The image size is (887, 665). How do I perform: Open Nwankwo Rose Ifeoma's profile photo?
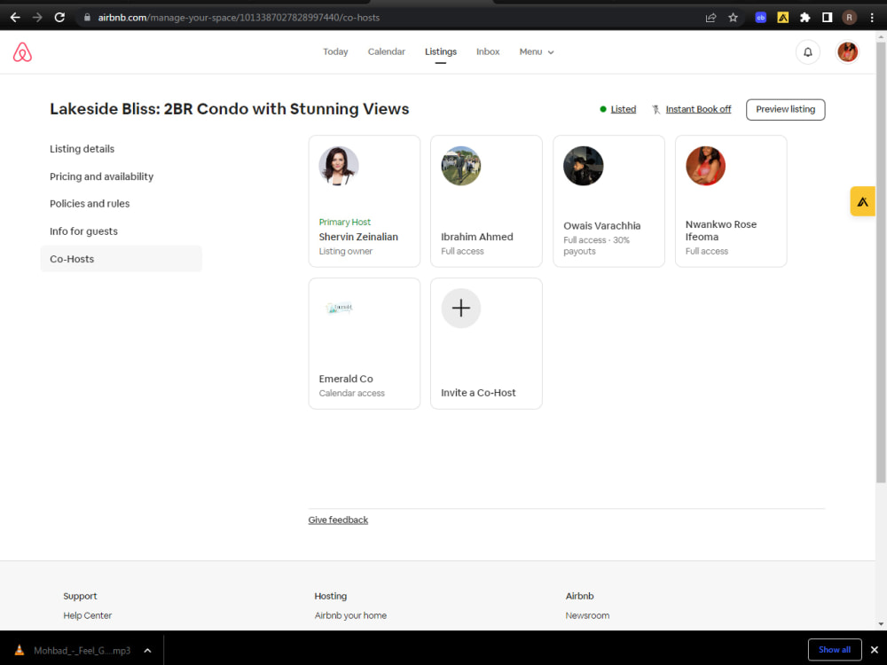click(705, 166)
